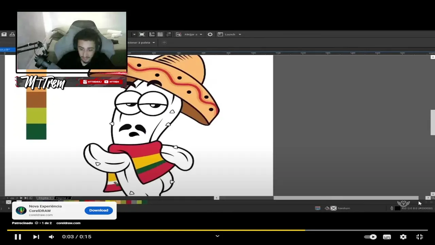The image size is (435, 245).
Task: Toggle the show grid icon
Action: [160, 34]
